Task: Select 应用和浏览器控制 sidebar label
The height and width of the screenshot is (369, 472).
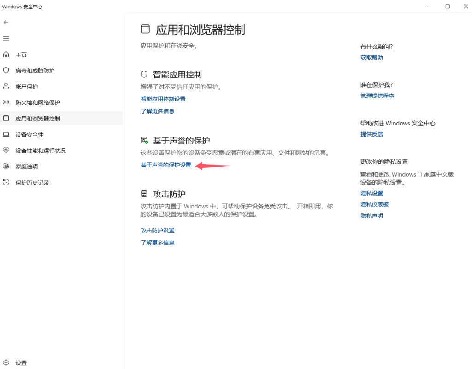Action: (38, 119)
